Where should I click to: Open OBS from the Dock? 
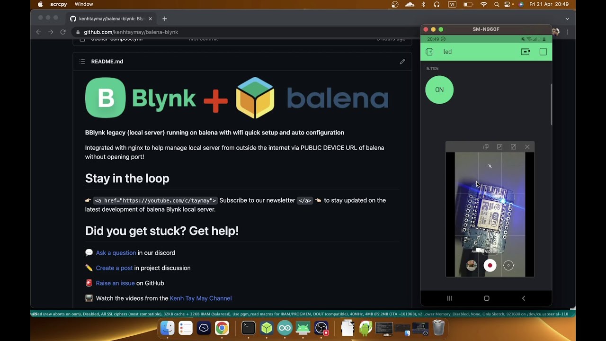(321, 328)
